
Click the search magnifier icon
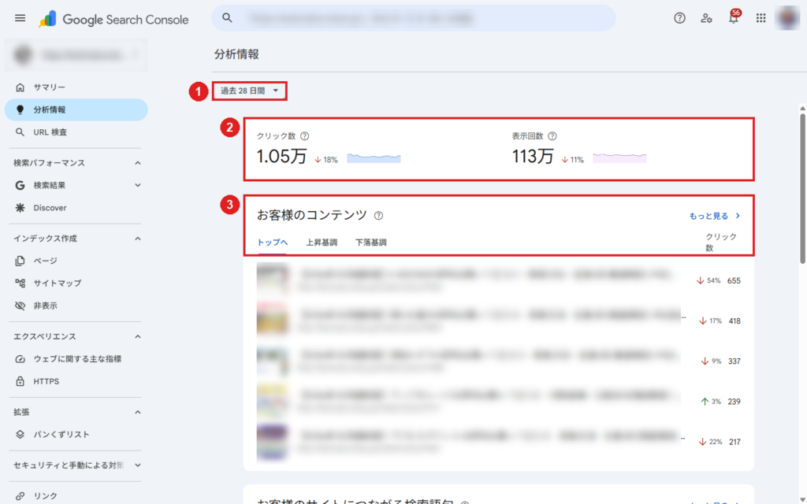pos(227,18)
